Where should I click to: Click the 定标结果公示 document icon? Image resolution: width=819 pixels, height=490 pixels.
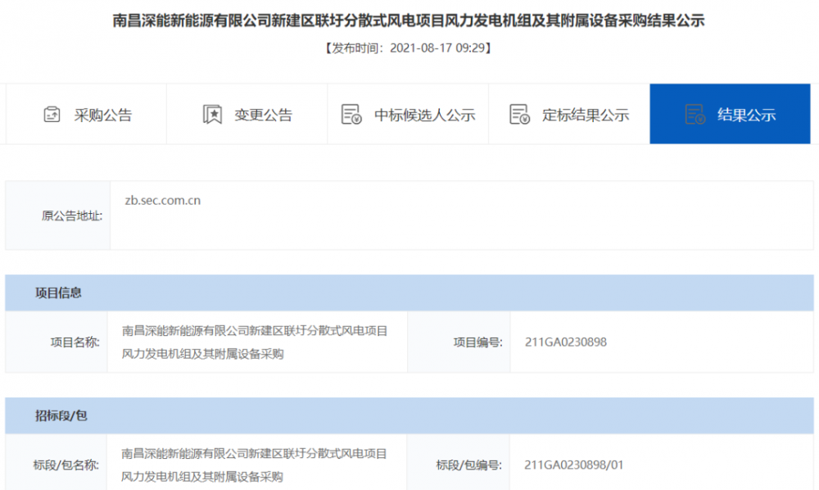(x=519, y=115)
